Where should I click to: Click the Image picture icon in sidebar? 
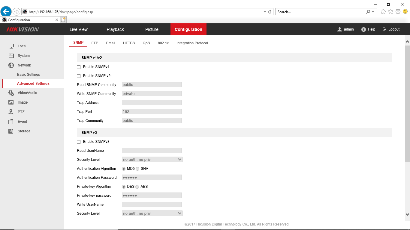click(x=11, y=102)
